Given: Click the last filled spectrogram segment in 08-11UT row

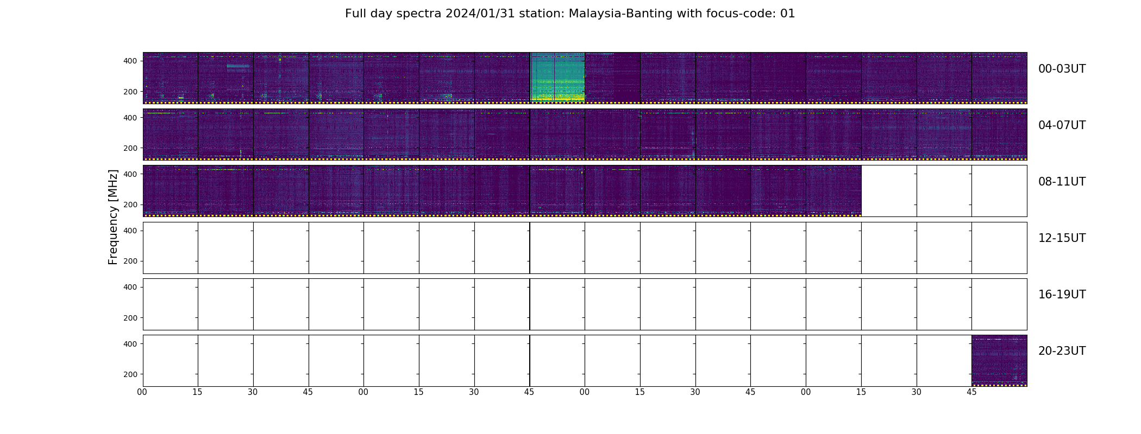Looking at the screenshot, I should tap(833, 191).
